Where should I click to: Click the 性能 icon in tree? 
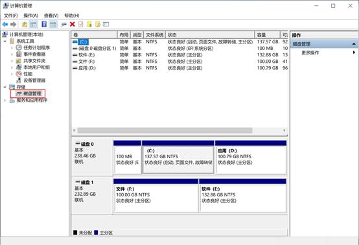point(19,74)
